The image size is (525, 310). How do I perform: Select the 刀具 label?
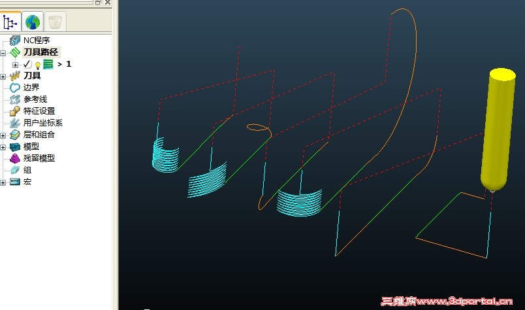32,76
